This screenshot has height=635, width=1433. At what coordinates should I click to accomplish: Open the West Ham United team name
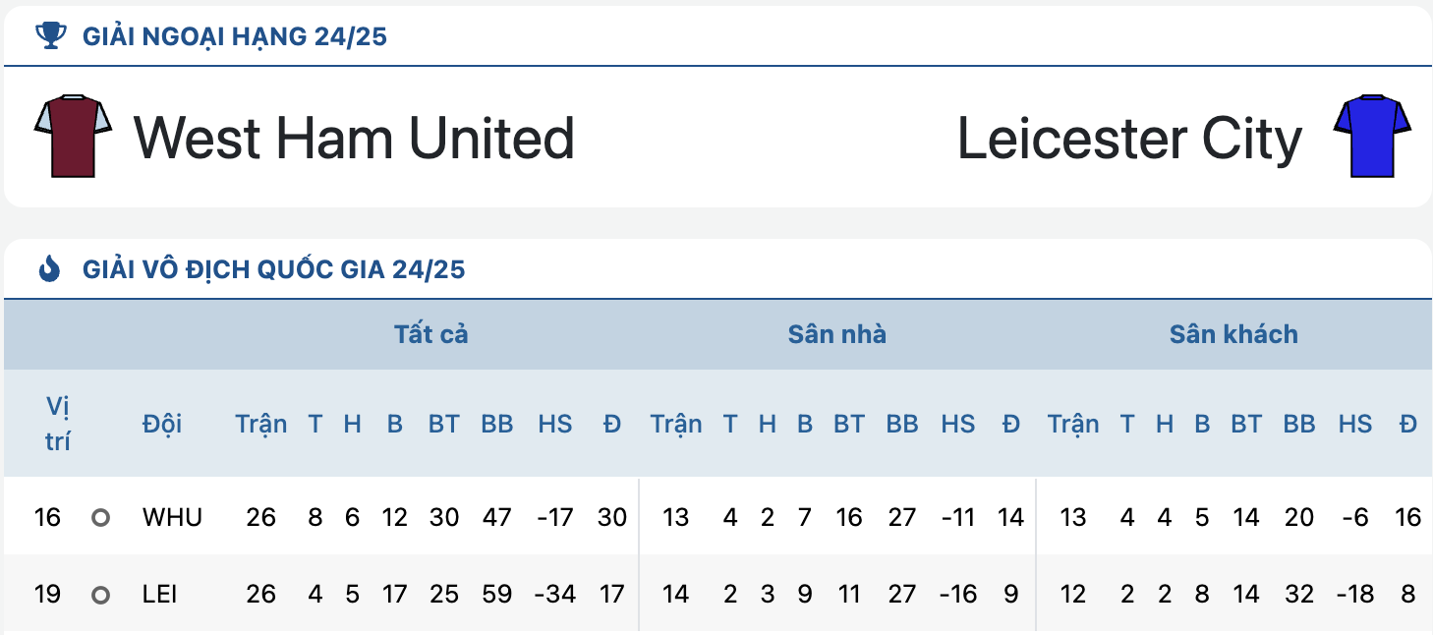point(354,138)
